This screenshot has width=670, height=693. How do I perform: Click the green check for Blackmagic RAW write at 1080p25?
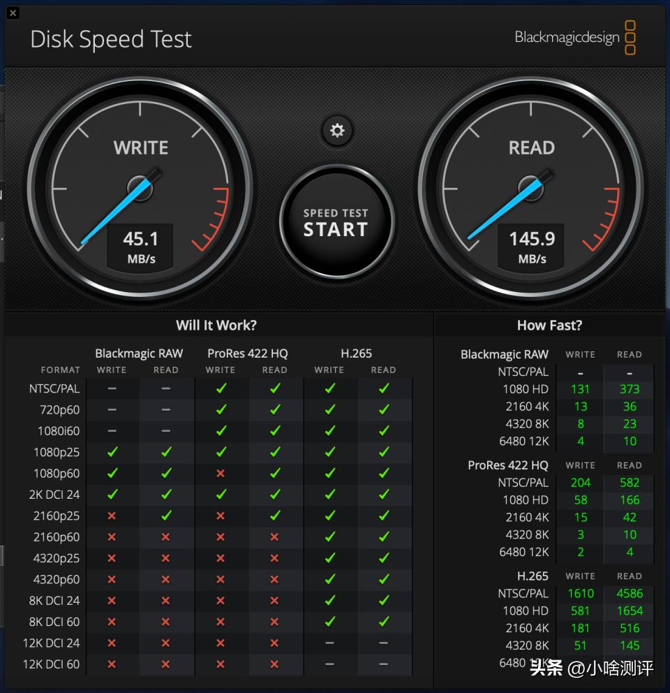click(112, 452)
